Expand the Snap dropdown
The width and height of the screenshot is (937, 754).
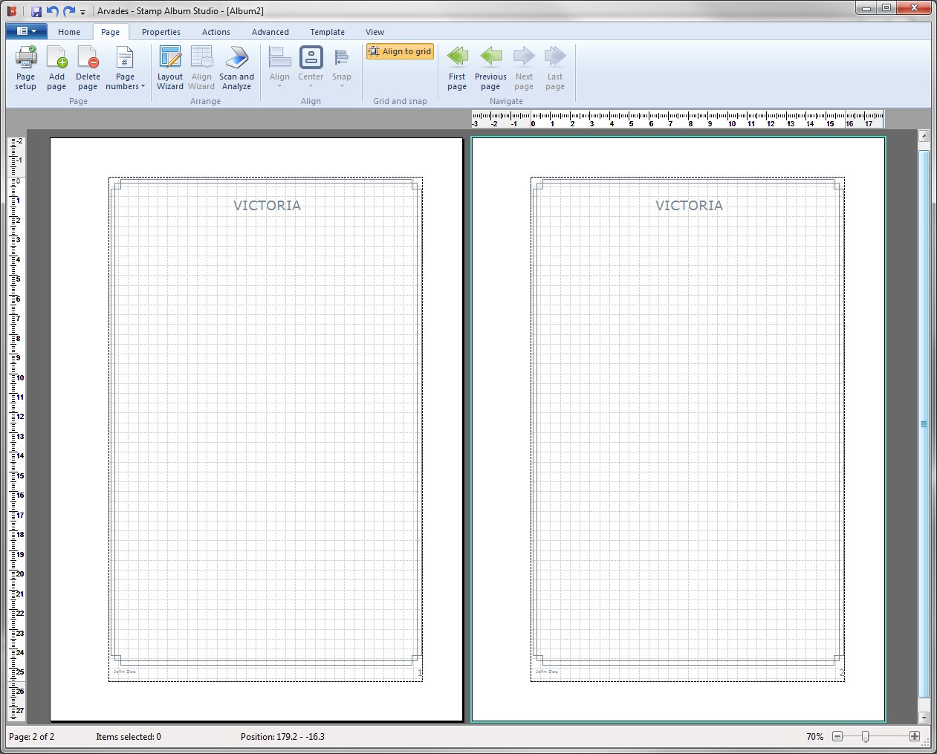click(342, 68)
